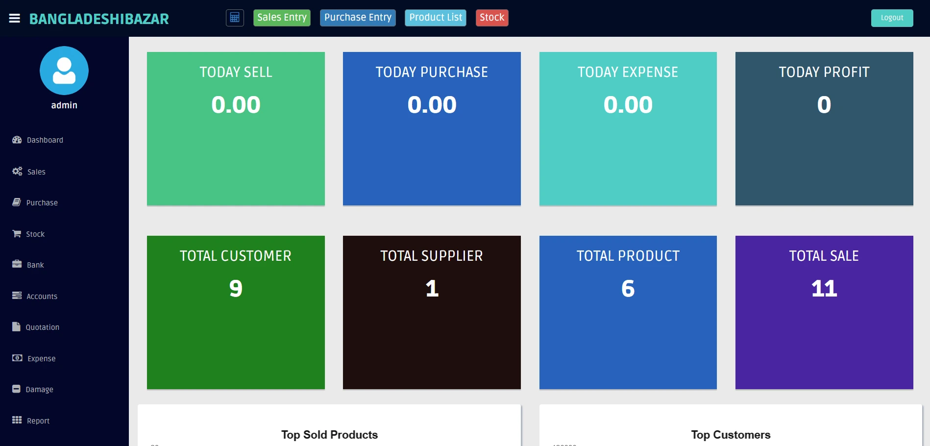Select the Stock cart icon
Screen dimensions: 930x446
coord(17,234)
